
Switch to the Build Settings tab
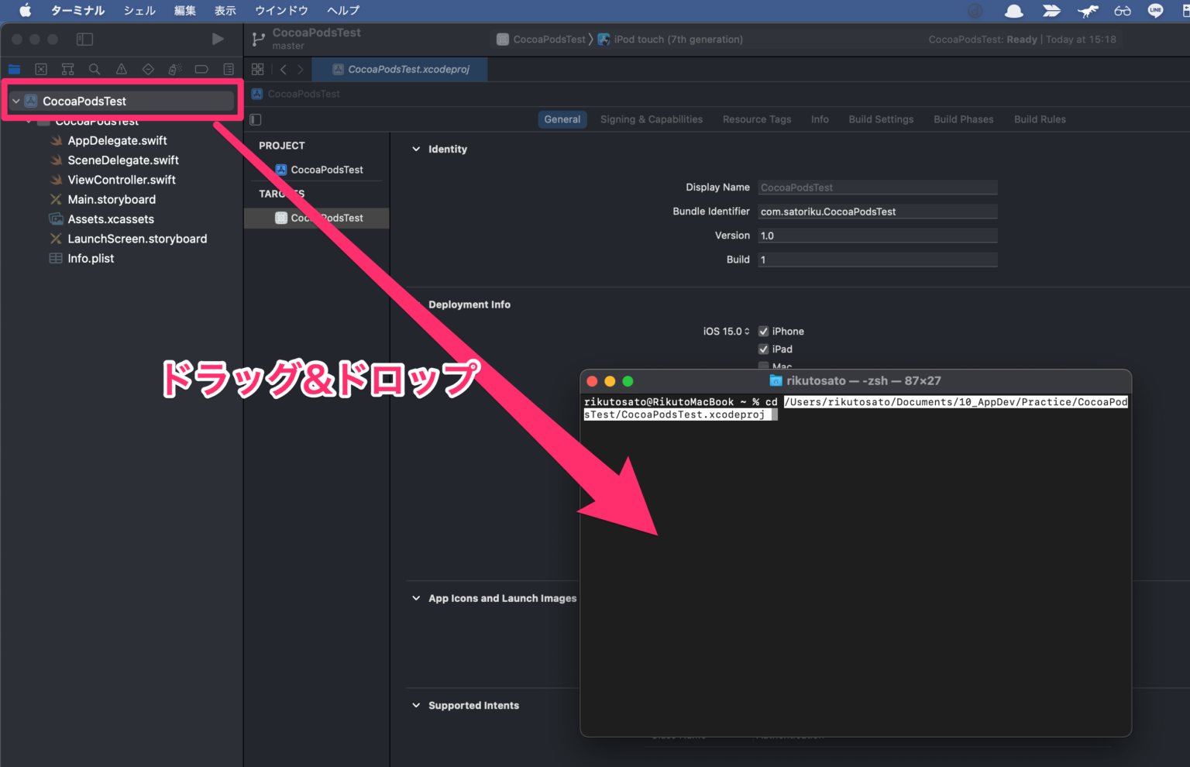881,119
